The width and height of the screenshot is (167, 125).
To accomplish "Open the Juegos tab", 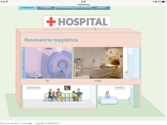I will [101, 7].
